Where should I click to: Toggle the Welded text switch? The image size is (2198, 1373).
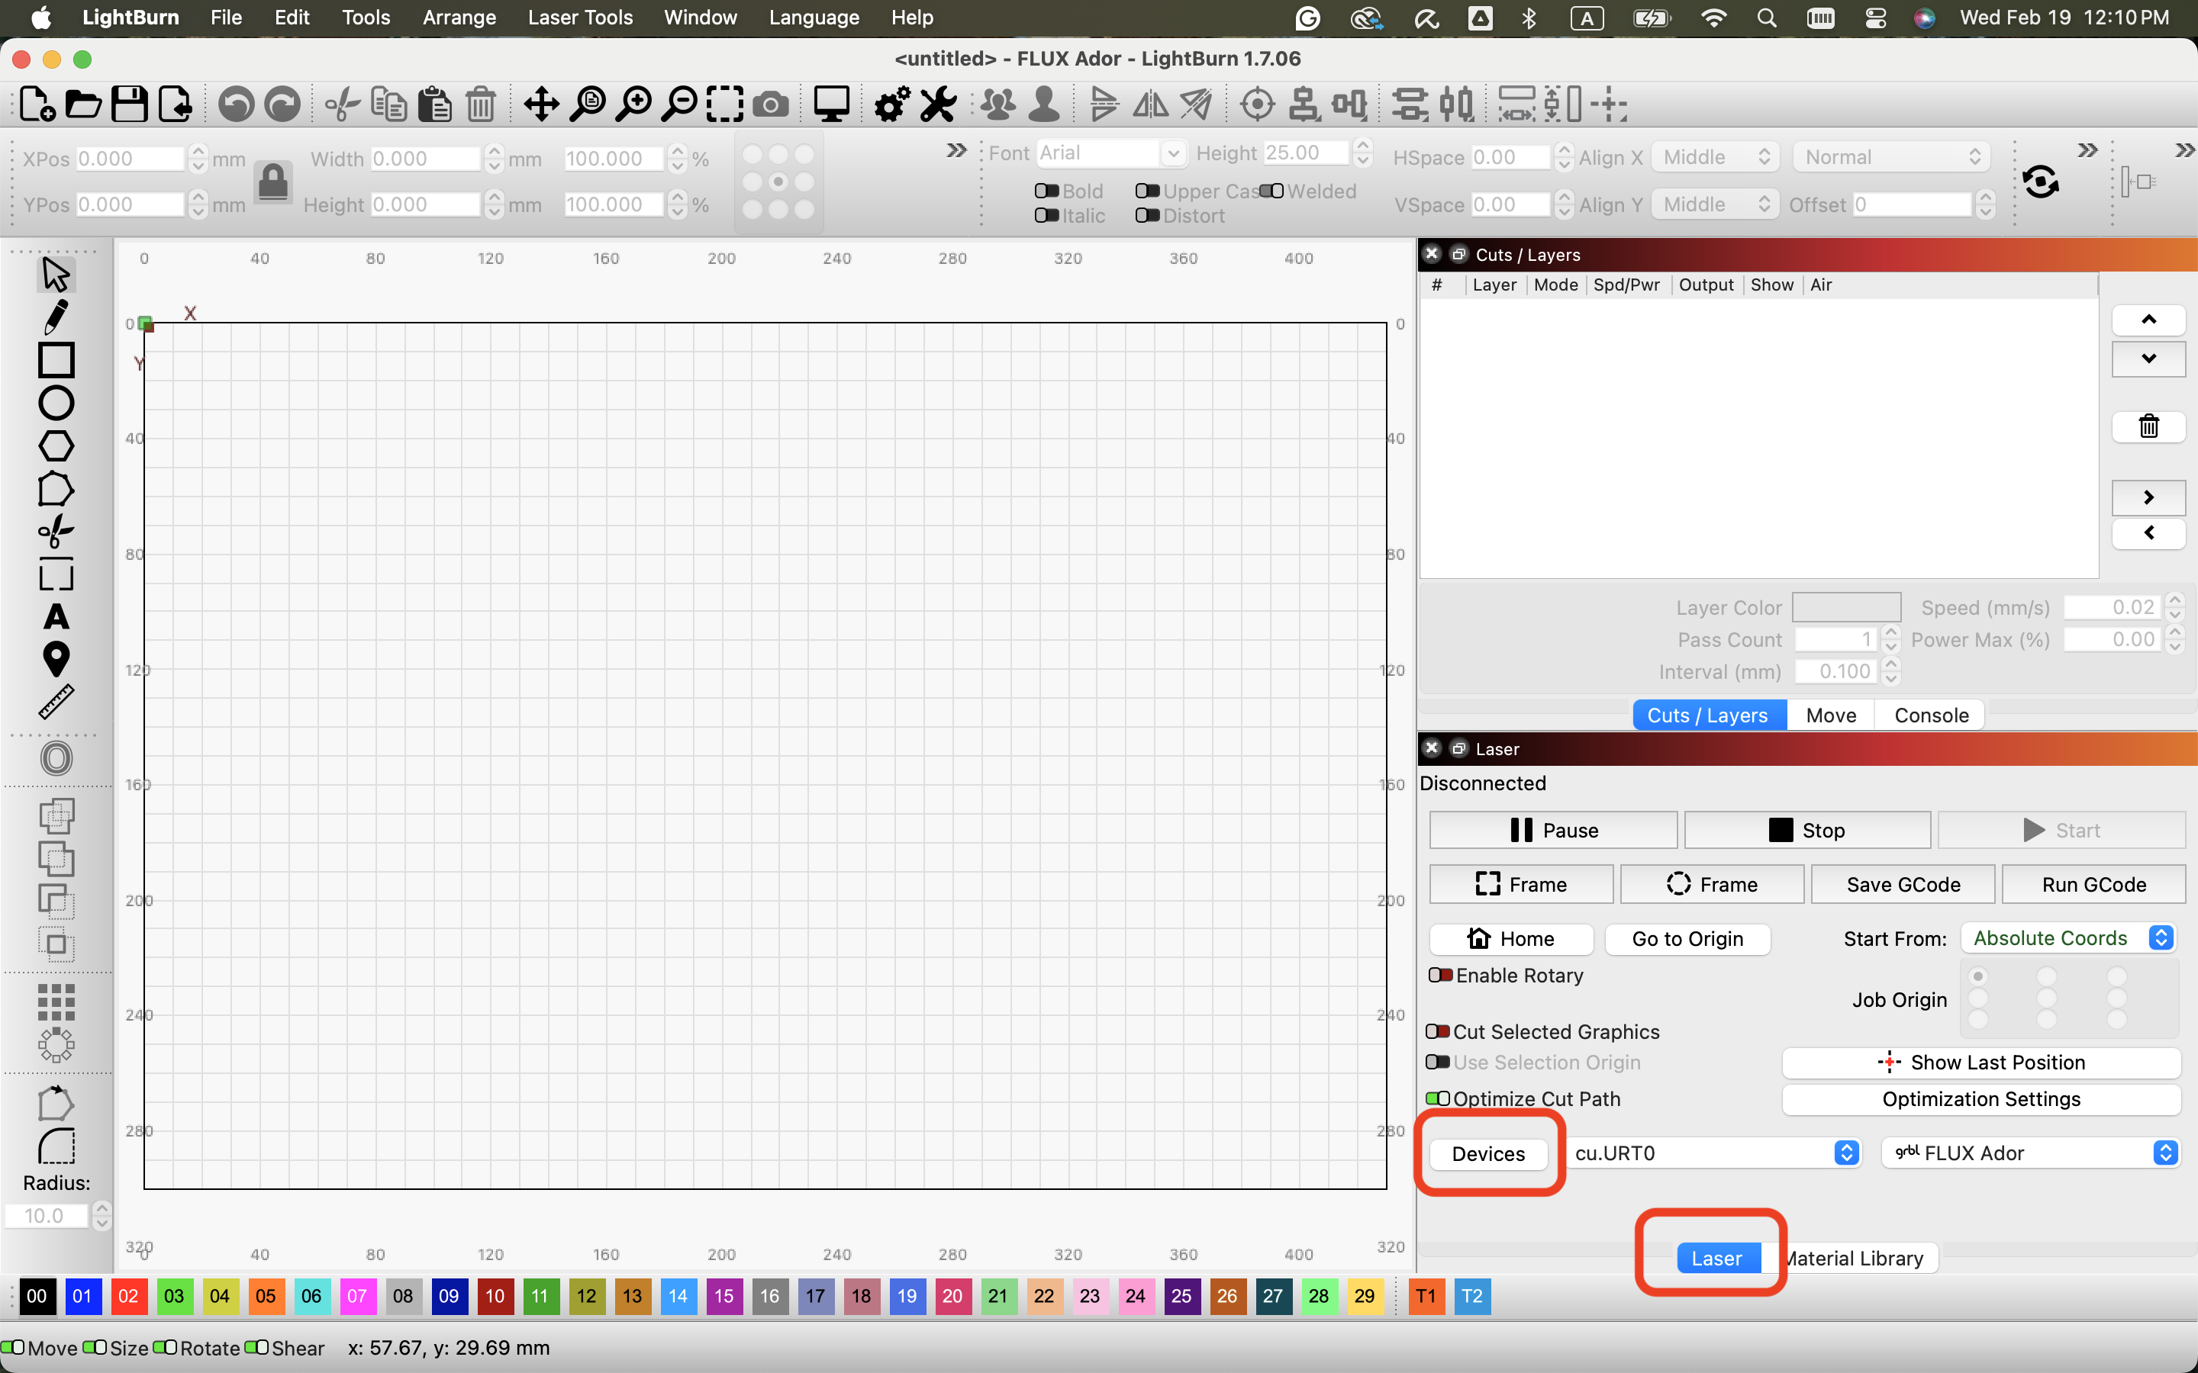coord(1271,191)
